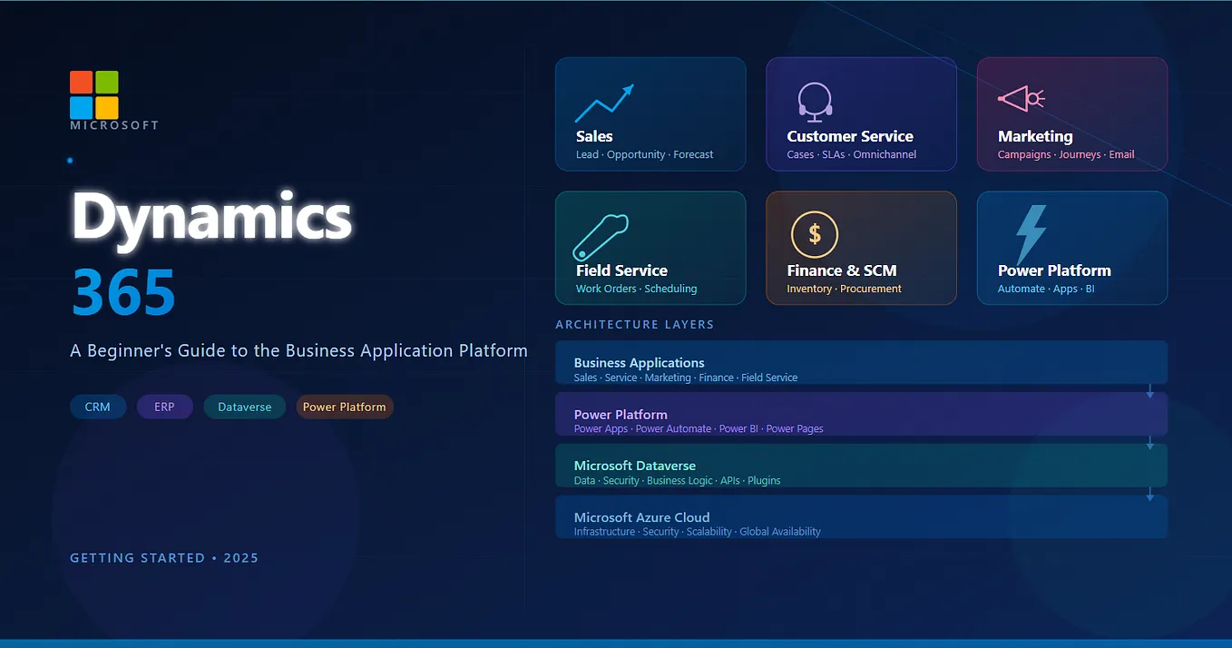This screenshot has width=1232, height=648.
Task: Click the Field Service wrench icon
Action: 601,237
